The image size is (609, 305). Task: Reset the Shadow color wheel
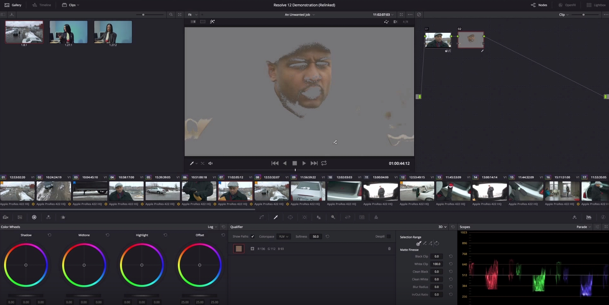pyautogui.click(x=49, y=235)
